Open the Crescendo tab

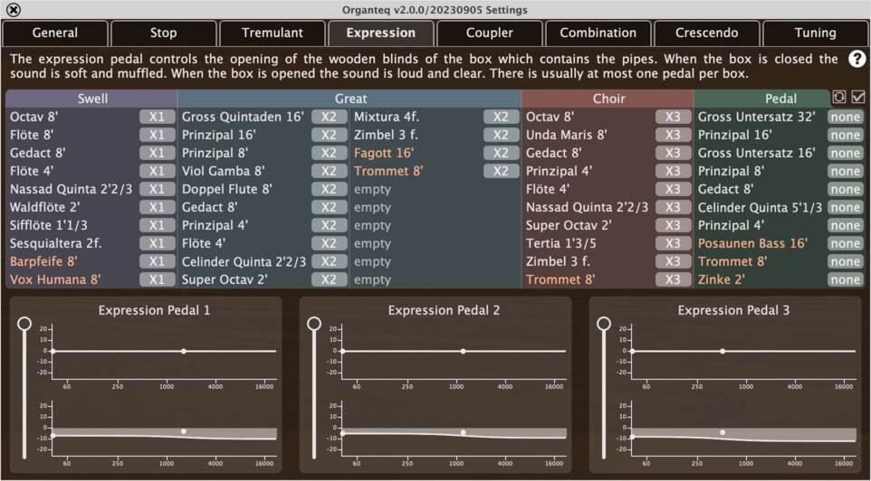pos(706,33)
